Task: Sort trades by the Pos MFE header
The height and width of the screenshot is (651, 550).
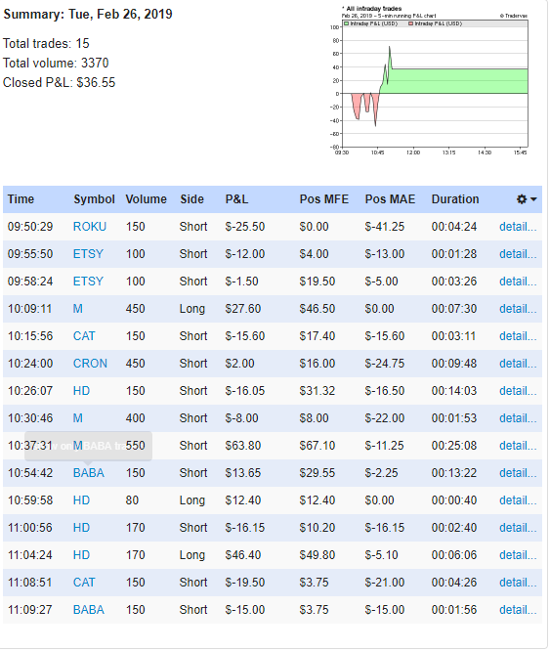Action: [324, 199]
